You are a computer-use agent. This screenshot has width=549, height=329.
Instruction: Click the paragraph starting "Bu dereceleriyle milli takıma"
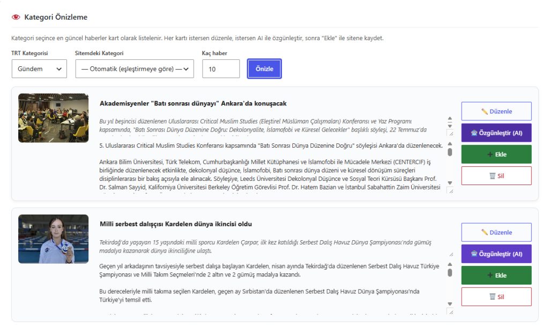coord(259,295)
